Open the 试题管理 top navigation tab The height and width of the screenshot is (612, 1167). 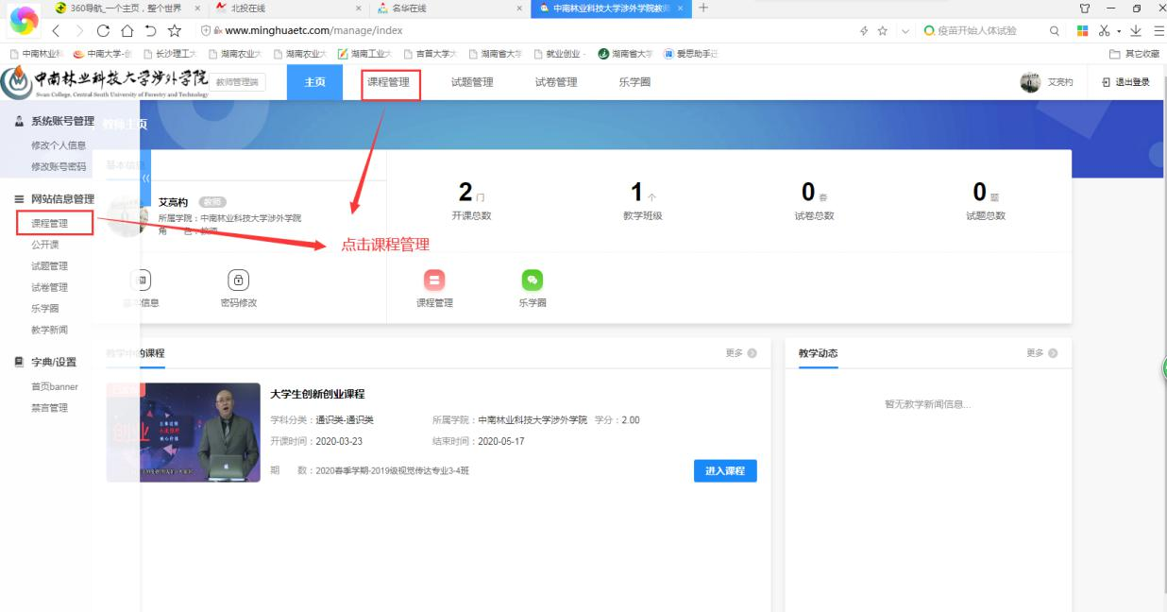pos(472,82)
